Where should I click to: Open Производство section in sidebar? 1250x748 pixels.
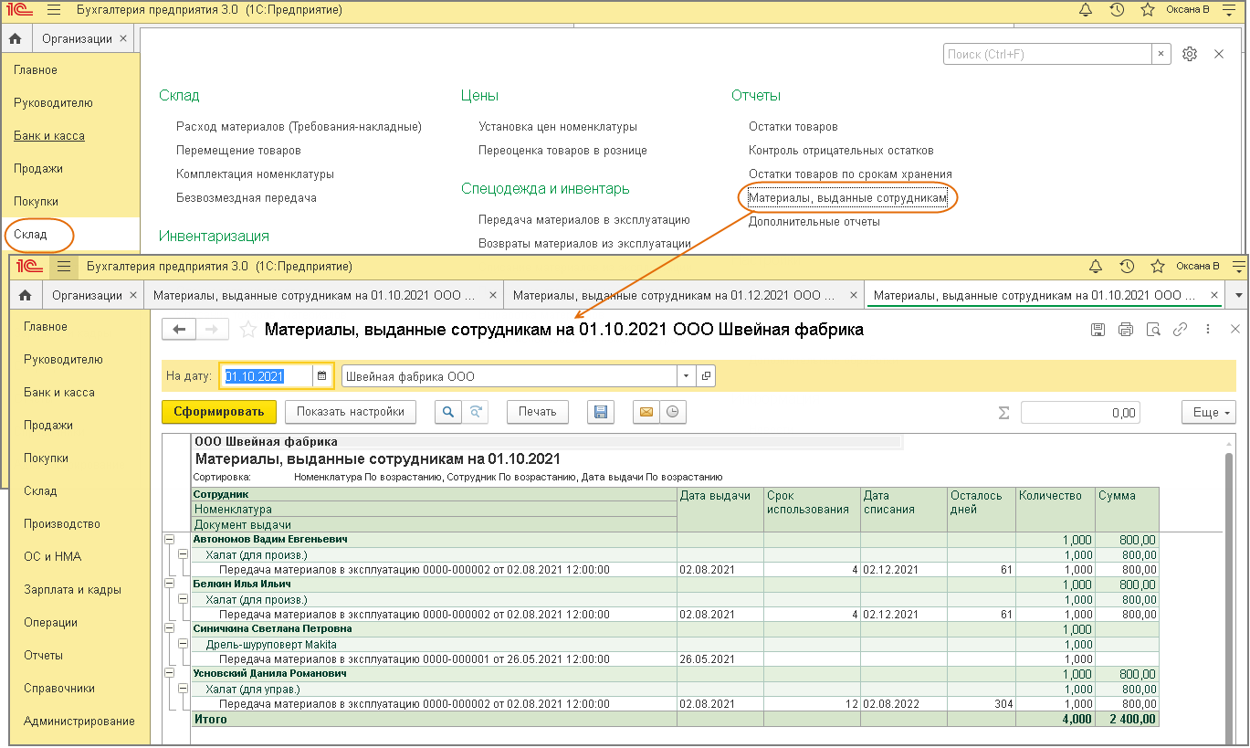click(62, 524)
